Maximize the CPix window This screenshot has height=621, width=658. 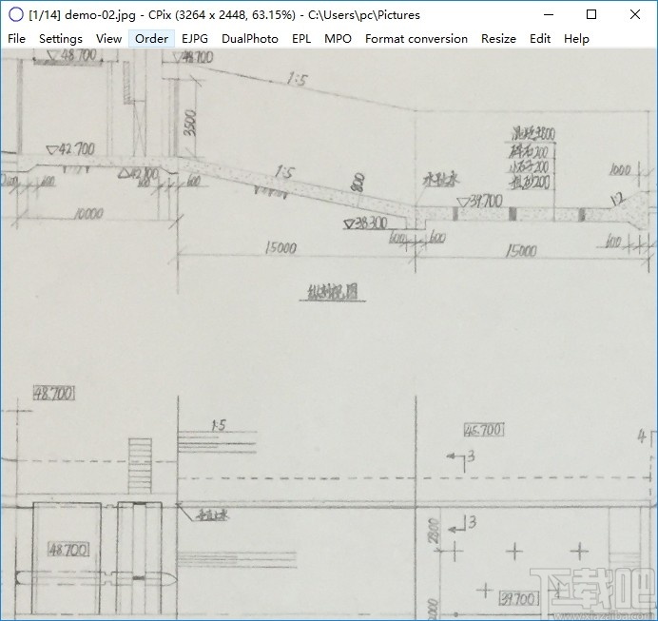point(591,14)
